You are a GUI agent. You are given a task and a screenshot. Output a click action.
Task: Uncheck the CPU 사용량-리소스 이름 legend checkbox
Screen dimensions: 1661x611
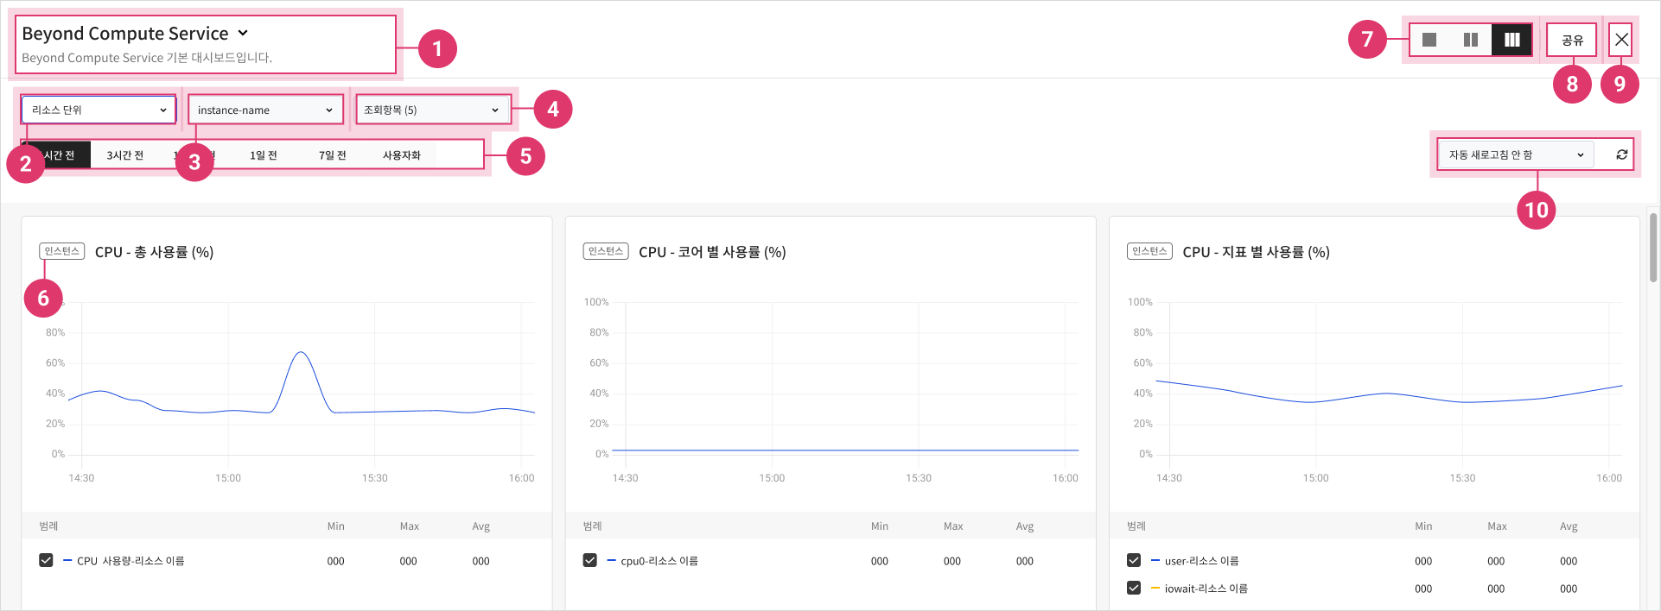tap(46, 560)
